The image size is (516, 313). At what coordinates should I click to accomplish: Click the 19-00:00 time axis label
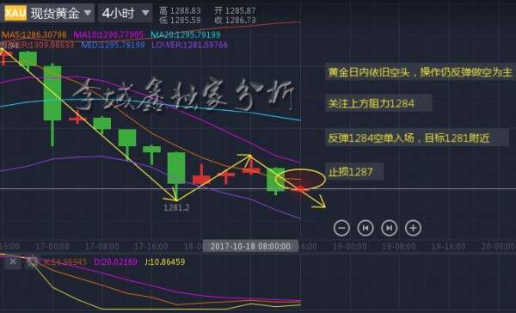(350, 246)
